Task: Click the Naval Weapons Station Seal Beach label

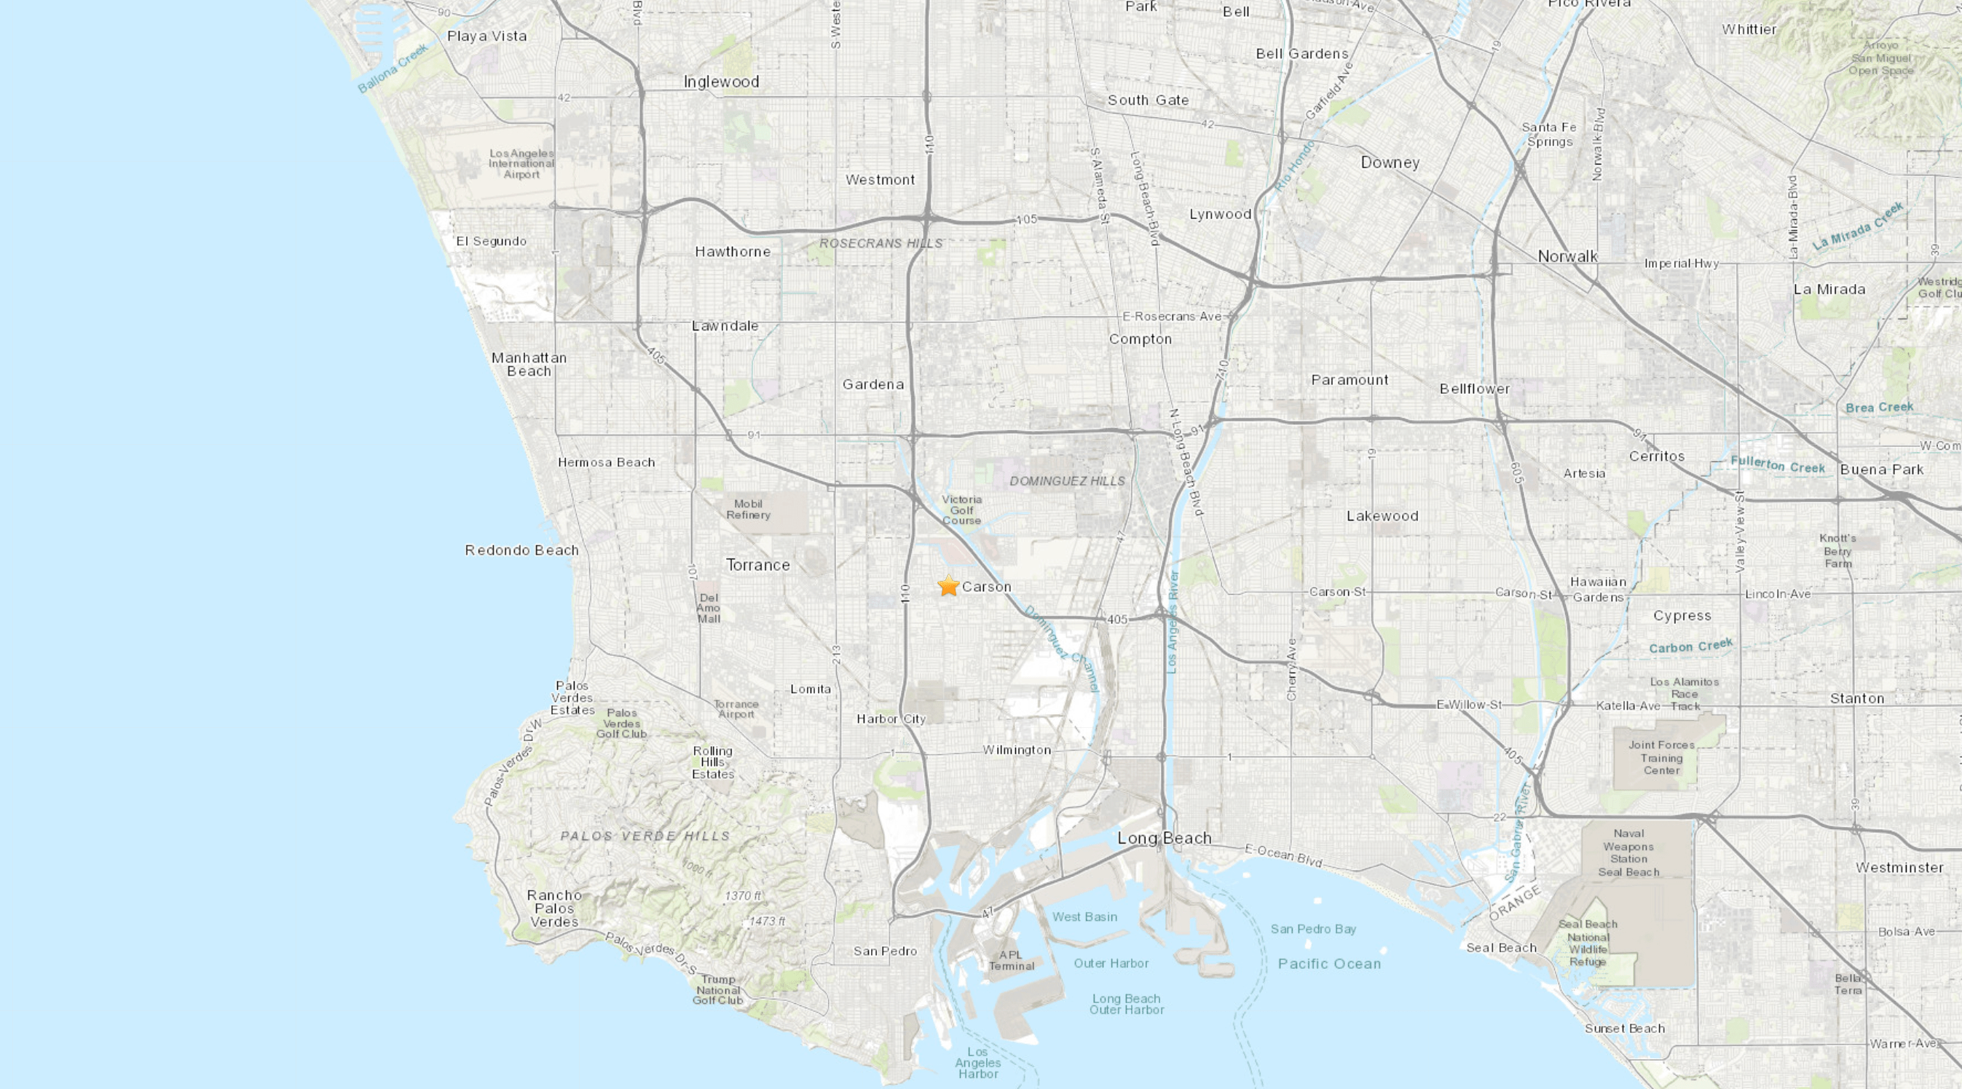Action: [x=1628, y=853]
